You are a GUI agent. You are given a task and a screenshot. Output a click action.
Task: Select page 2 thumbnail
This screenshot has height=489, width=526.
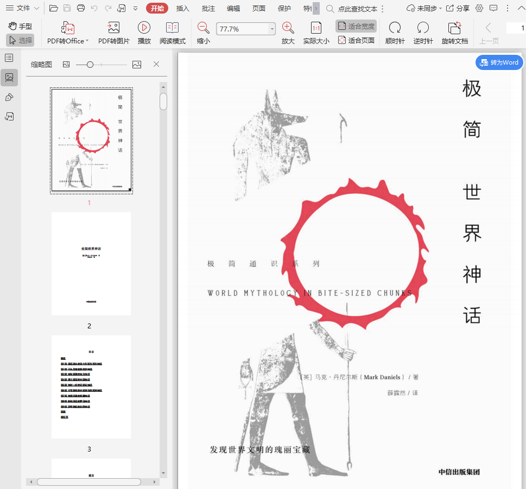point(91,264)
